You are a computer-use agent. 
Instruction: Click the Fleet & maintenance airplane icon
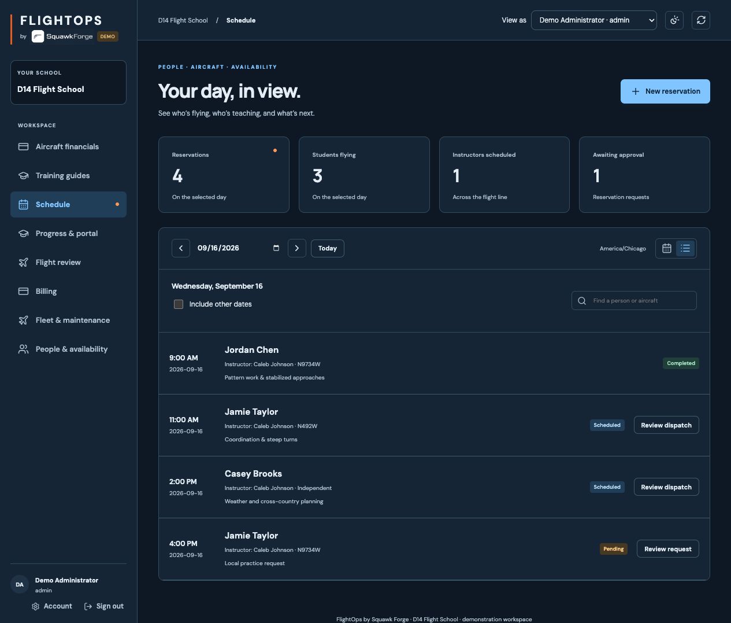click(24, 320)
